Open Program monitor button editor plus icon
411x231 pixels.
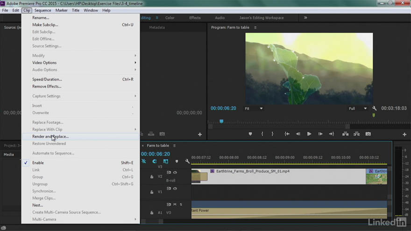(x=404, y=134)
